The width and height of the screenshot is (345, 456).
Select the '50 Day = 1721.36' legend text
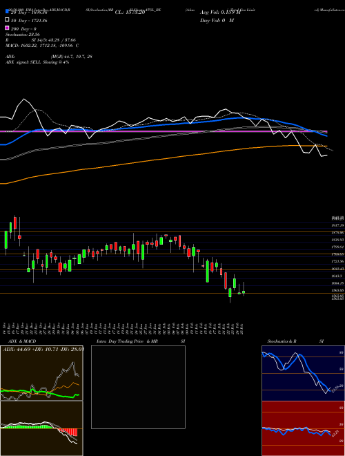tap(28, 21)
